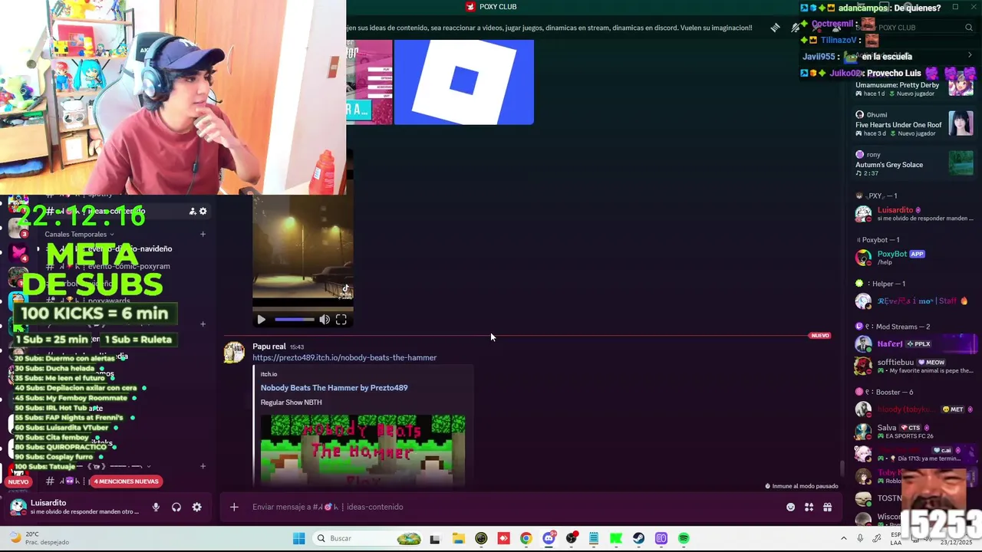Open the embedded video in fullscreen
This screenshot has width=982, height=552.
point(341,320)
